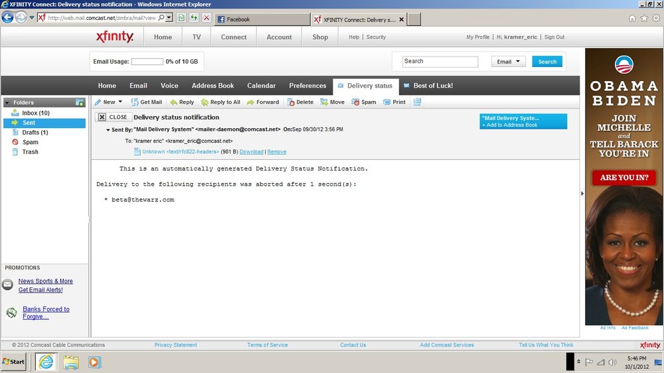664x373 pixels.
Task: Open the Account menu item
Action: 279,37
